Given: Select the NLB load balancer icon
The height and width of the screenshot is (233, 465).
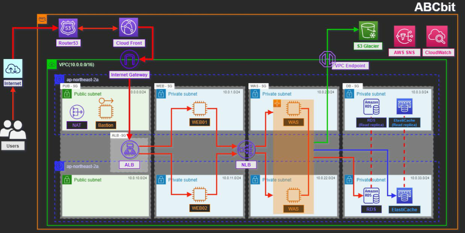Looking at the screenshot, I should 246,150.
